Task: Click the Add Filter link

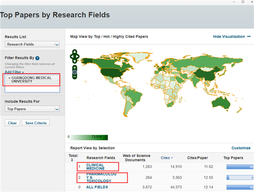Action: click(x=14, y=72)
